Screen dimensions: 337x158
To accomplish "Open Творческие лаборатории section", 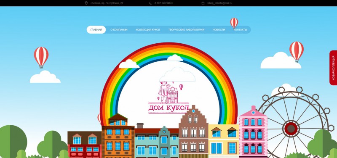I will [186, 30].
